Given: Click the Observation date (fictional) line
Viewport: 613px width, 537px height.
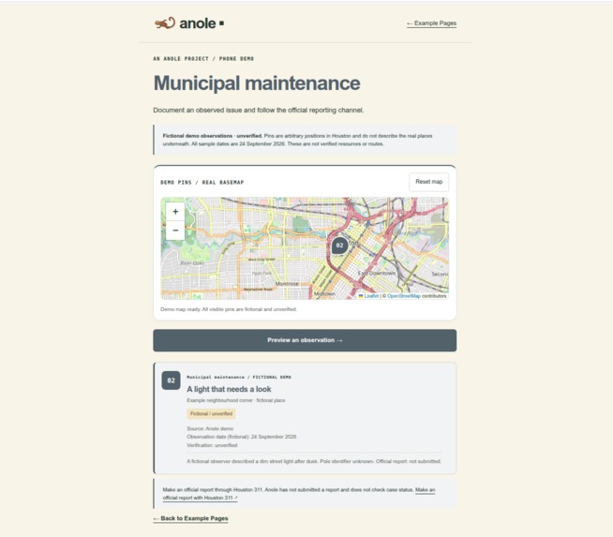Looking at the screenshot, I should click(242, 437).
